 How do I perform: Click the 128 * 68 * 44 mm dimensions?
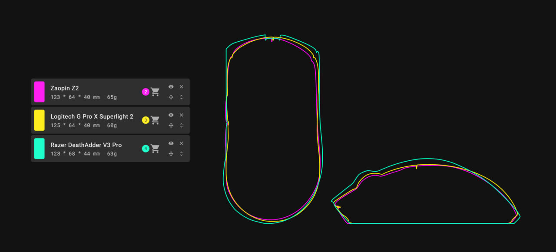click(x=75, y=154)
